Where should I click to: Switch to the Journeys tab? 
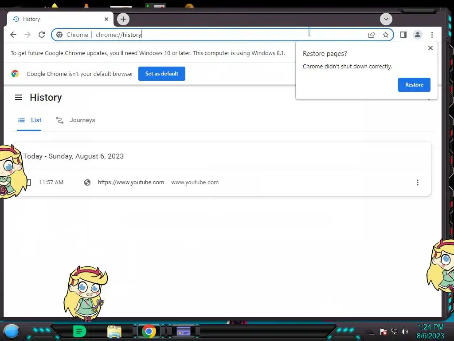75,120
